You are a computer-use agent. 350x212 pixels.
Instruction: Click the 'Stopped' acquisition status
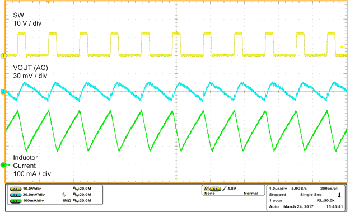coord(277,195)
